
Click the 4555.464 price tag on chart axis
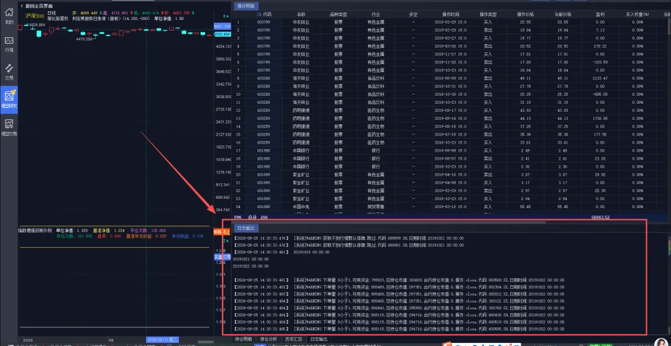[x=222, y=34]
